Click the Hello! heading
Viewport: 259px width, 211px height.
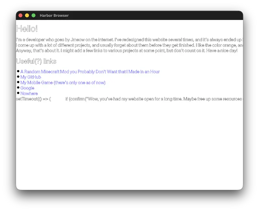[27, 29]
